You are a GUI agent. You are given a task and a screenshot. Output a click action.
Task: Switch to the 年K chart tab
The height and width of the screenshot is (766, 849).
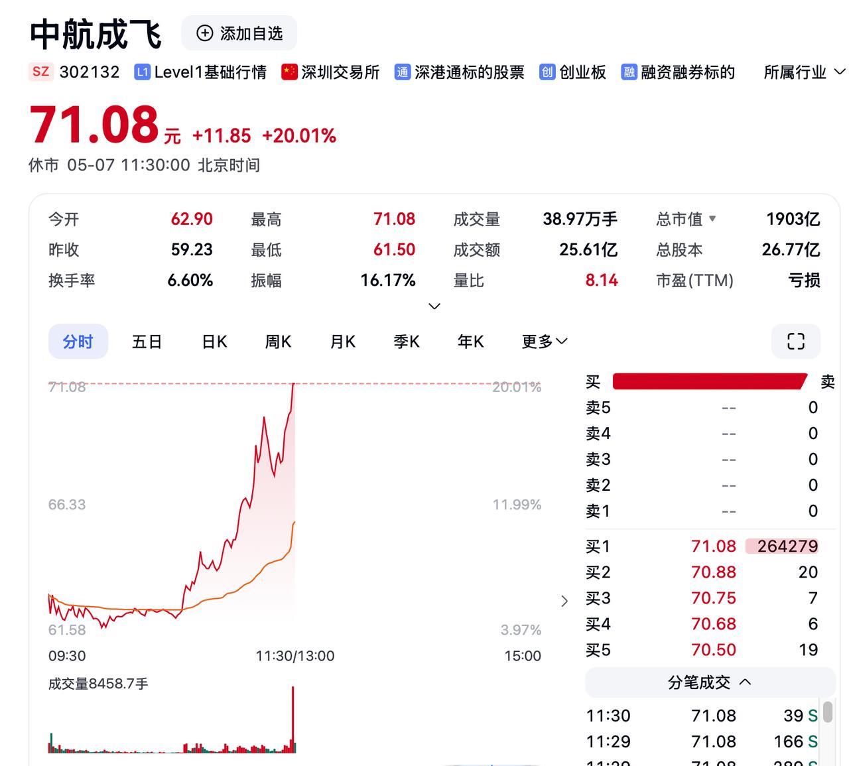coord(470,342)
